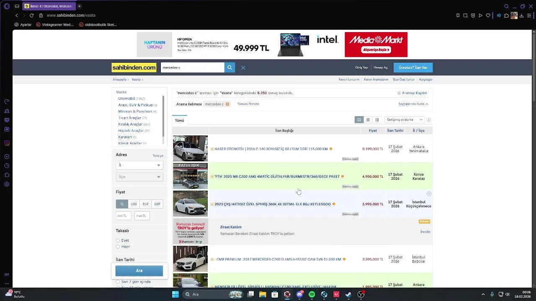Open the Türkiye country selector
The height and width of the screenshot is (301, 536).
158,156
